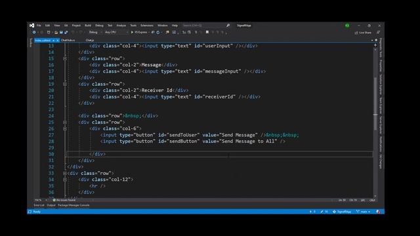Open the Tools menu
The width and height of the screenshot is (420, 236).
point(133,26)
